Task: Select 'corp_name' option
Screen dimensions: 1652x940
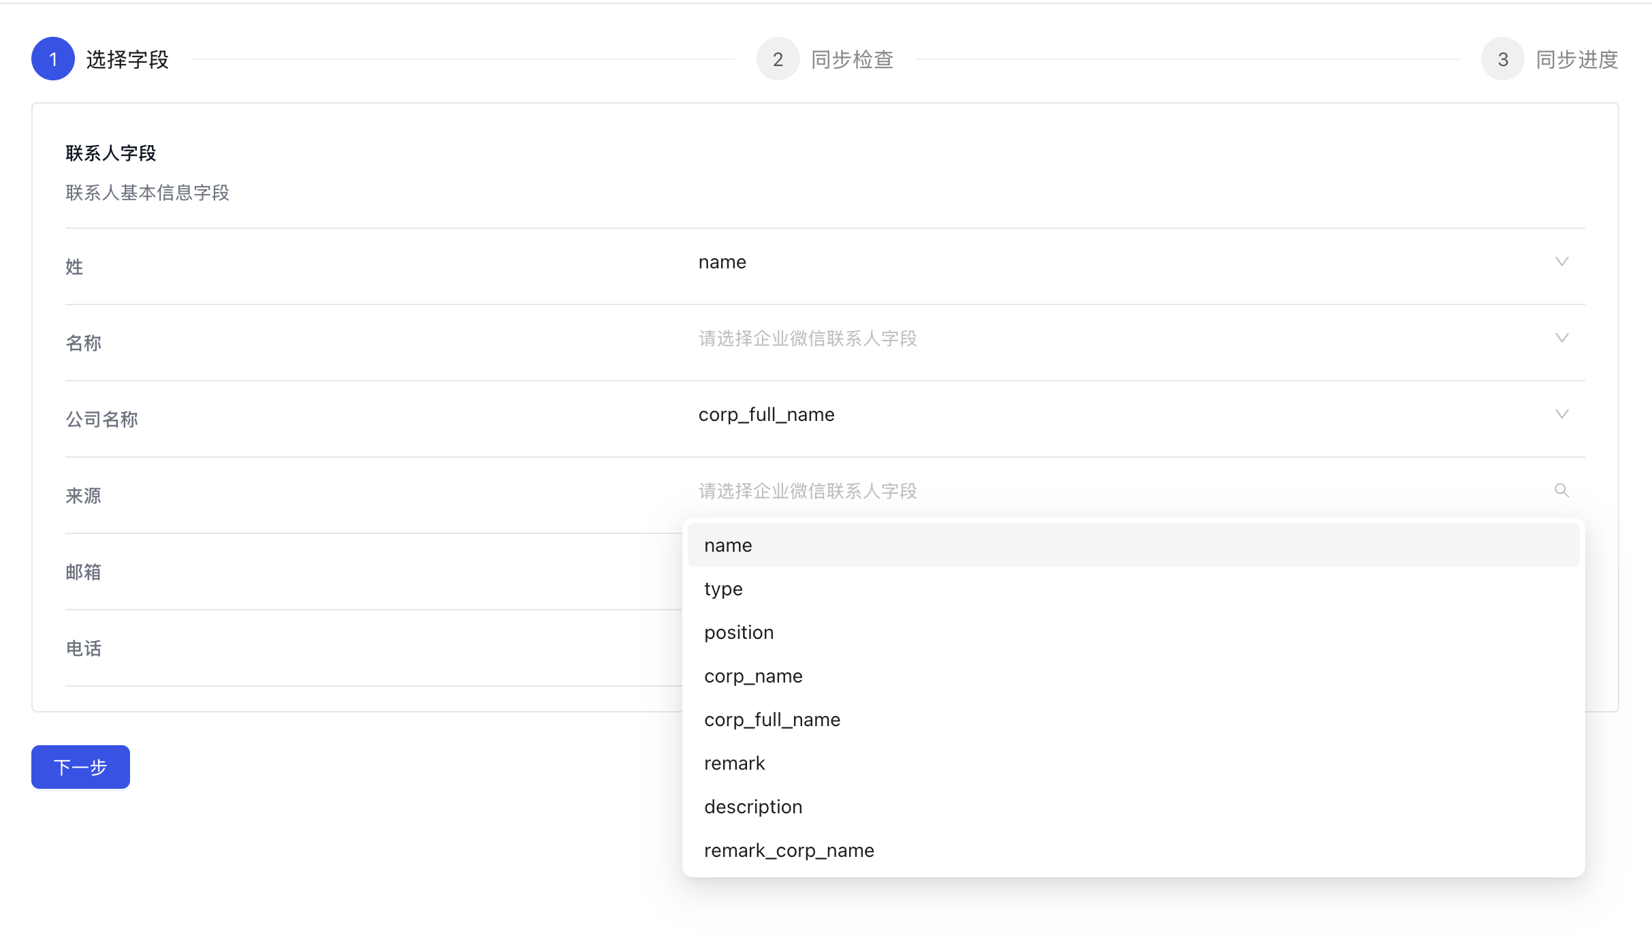Action: (x=753, y=676)
